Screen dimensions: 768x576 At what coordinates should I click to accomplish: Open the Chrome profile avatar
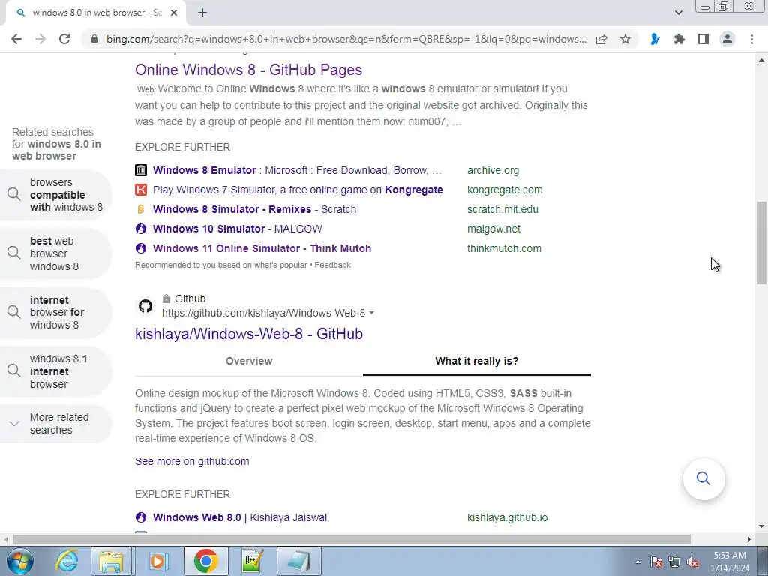pyautogui.click(x=727, y=39)
